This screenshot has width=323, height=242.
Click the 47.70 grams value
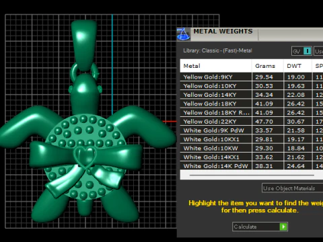tap(264, 122)
